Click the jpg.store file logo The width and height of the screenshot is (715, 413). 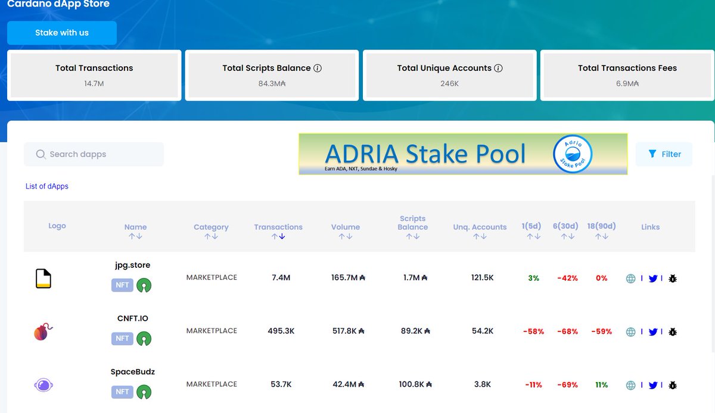pyautogui.click(x=43, y=279)
